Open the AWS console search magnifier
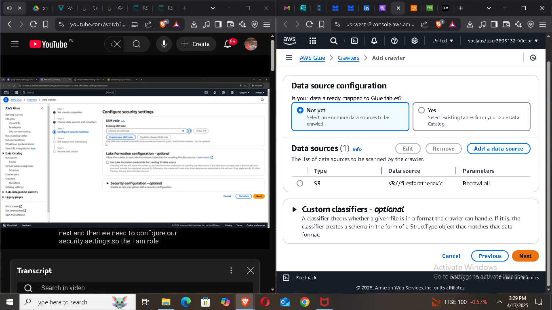 pyautogui.click(x=334, y=41)
